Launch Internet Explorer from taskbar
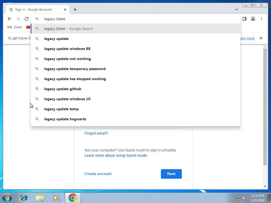This screenshot has height=203, width=271. click(x=24, y=198)
